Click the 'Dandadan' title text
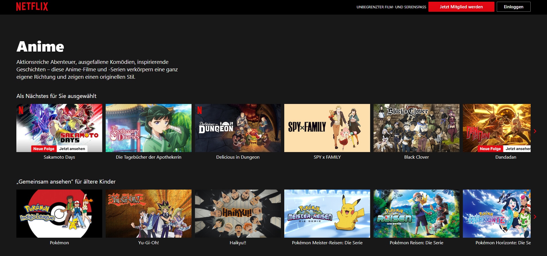The height and width of the screenshot is (256, 547). tap(506, 157)
